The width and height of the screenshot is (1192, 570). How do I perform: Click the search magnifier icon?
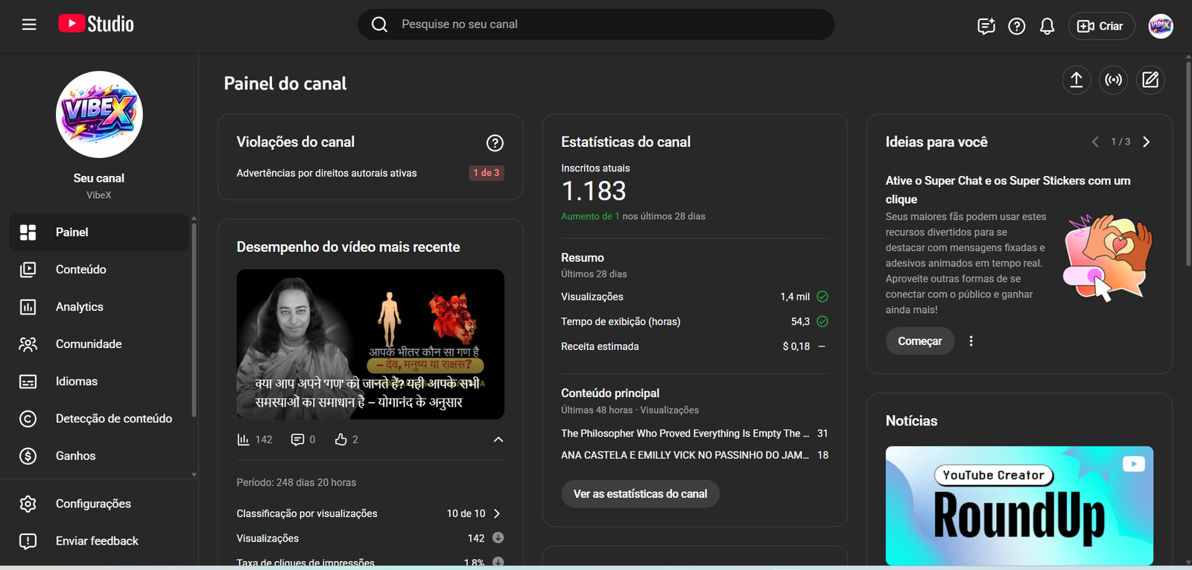tap(379, 25)
